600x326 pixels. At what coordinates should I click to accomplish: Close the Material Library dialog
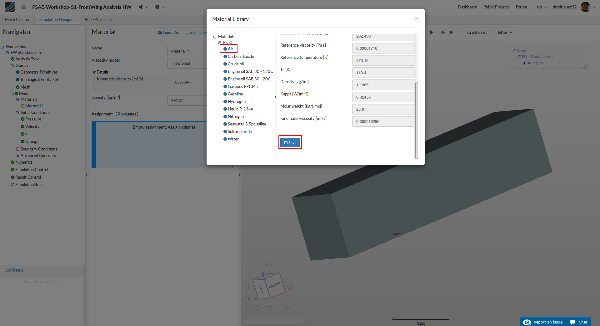point(417,18)
